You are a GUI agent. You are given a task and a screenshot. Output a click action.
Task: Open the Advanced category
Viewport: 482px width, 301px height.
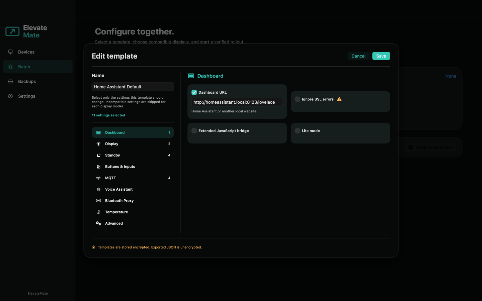point(133,223)
